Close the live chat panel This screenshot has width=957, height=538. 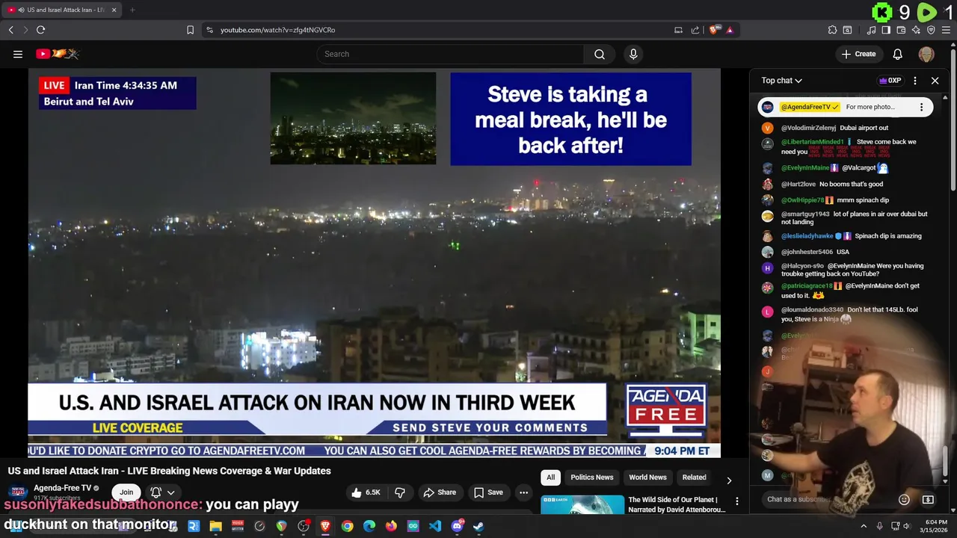pyautogui.click(x=935, y=81)
